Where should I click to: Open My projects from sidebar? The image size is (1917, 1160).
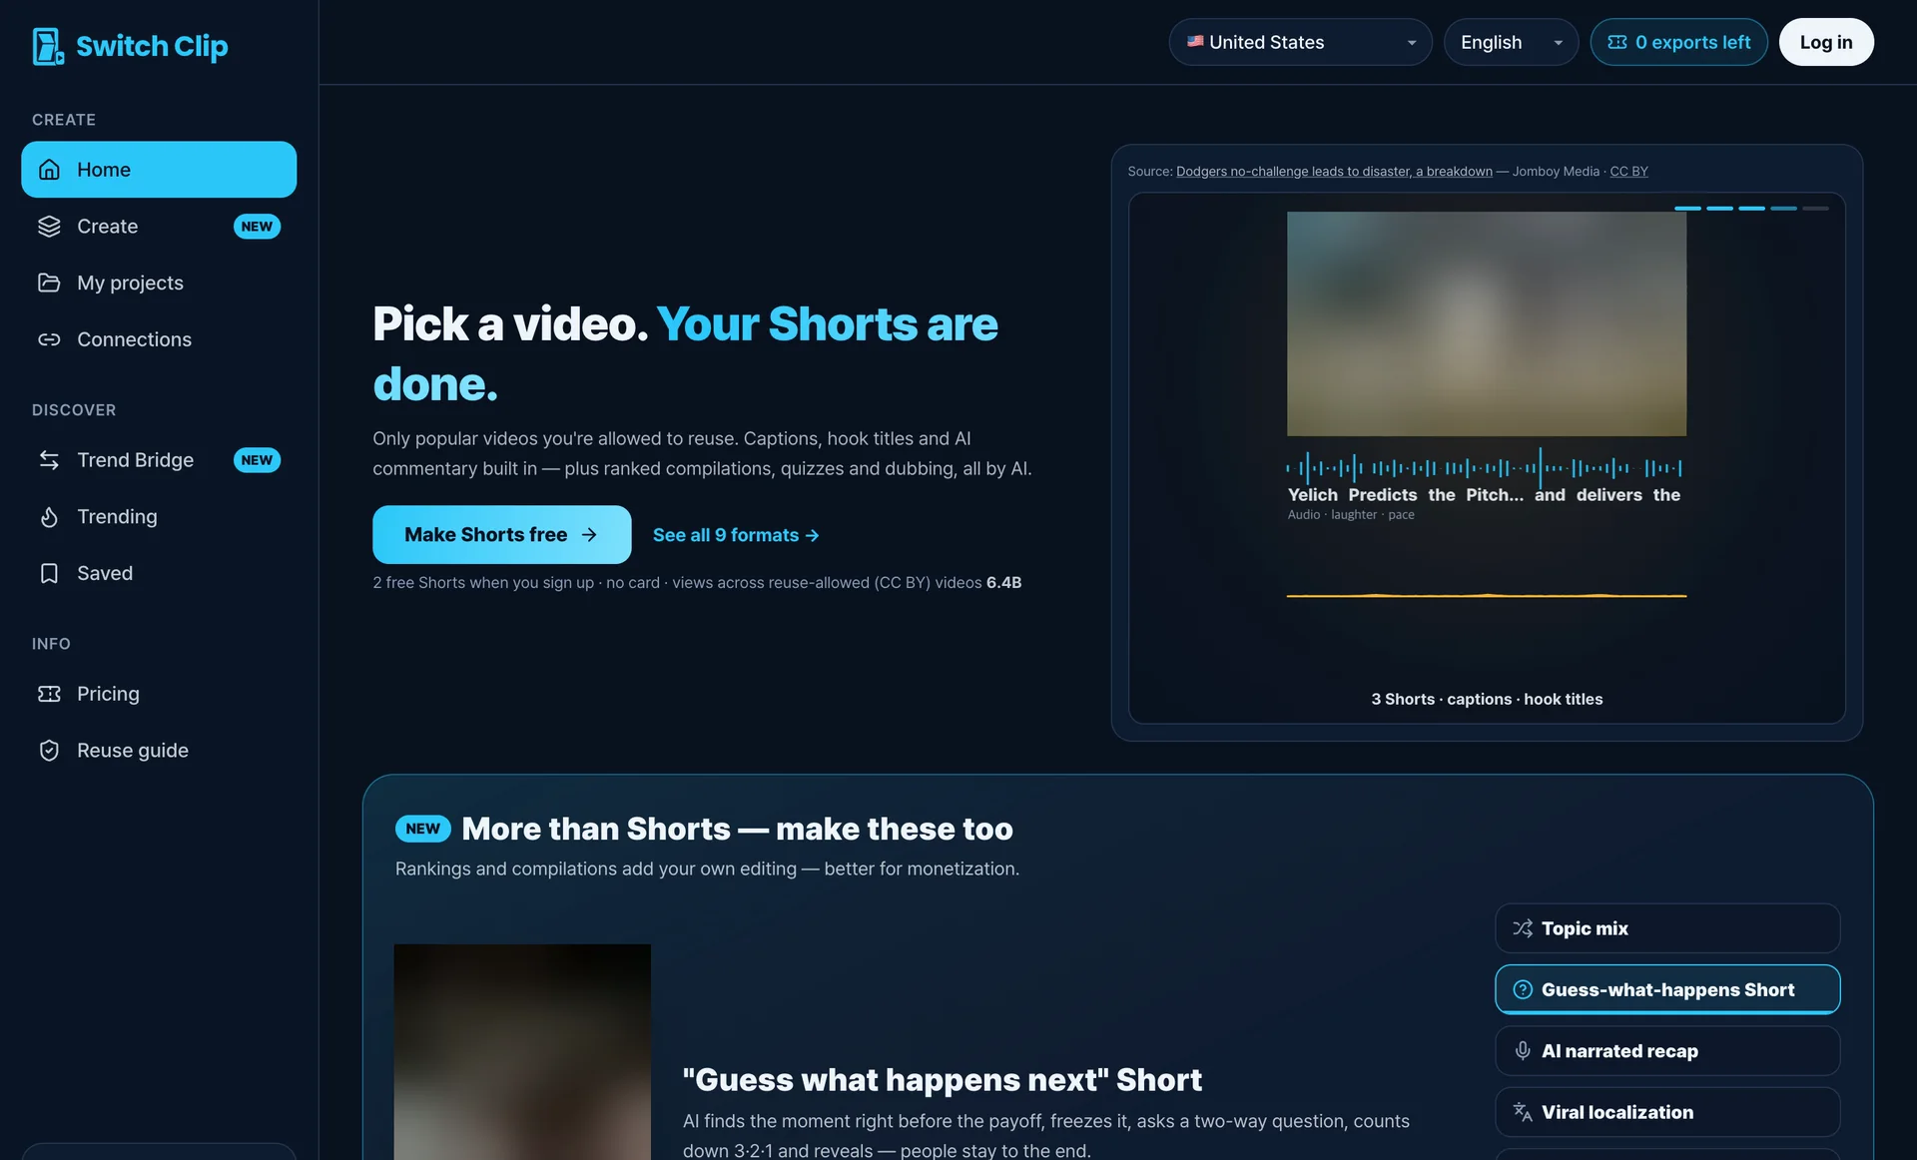[x=159, y=283]
